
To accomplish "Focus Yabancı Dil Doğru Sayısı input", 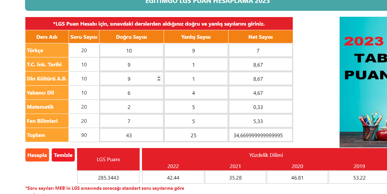I will coord(131,93).
